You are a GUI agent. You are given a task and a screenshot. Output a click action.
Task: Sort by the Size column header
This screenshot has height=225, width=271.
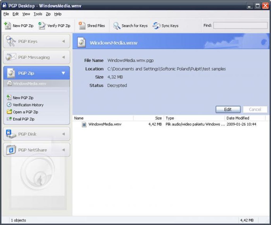[x=149, y=118]
